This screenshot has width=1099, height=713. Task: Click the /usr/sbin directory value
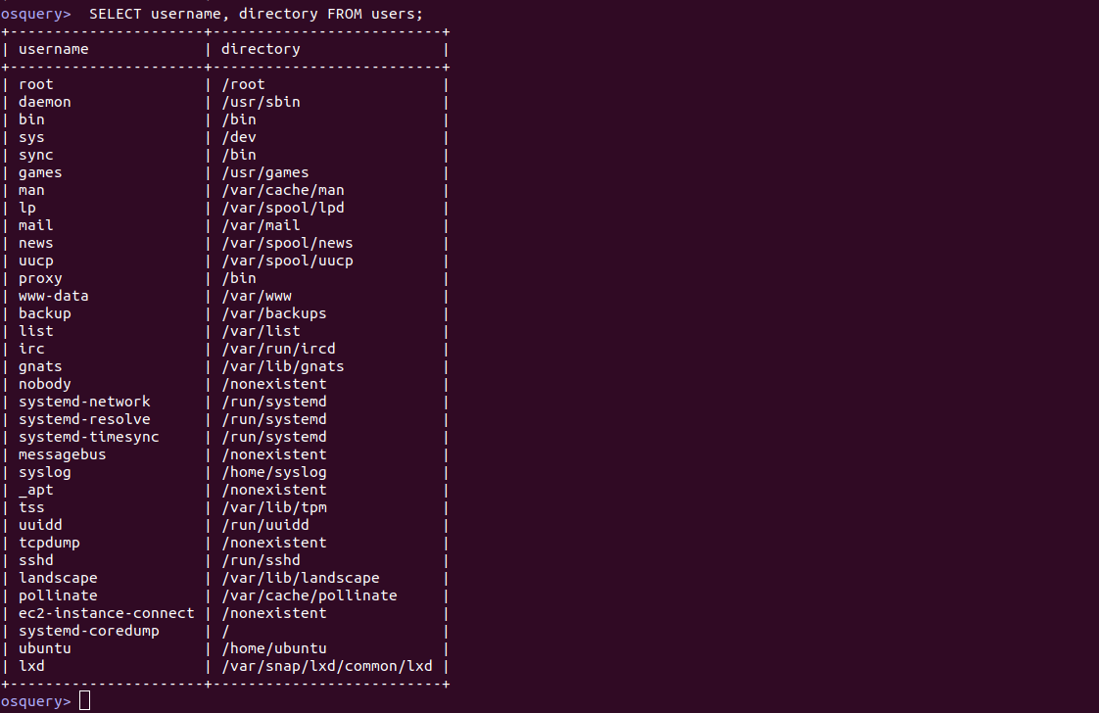point(261,102)
